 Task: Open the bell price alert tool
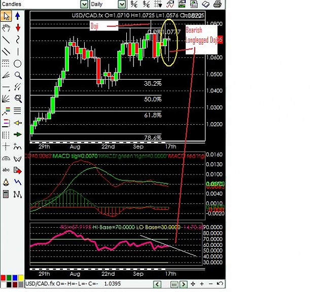pyautogui.click(x=6, y=182)
